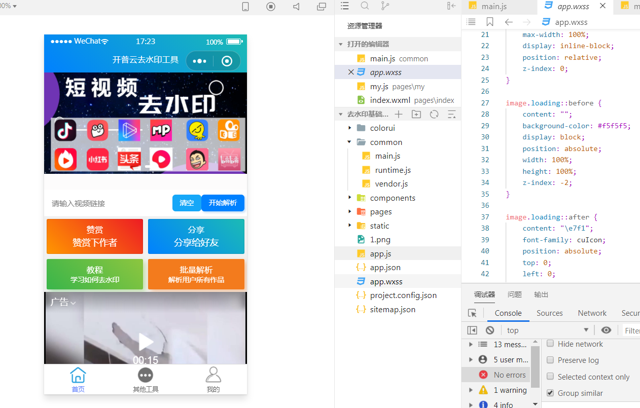Clear console with the ban icon
The height and width of the screenshot is (408, 640).
tap(489, 330)
